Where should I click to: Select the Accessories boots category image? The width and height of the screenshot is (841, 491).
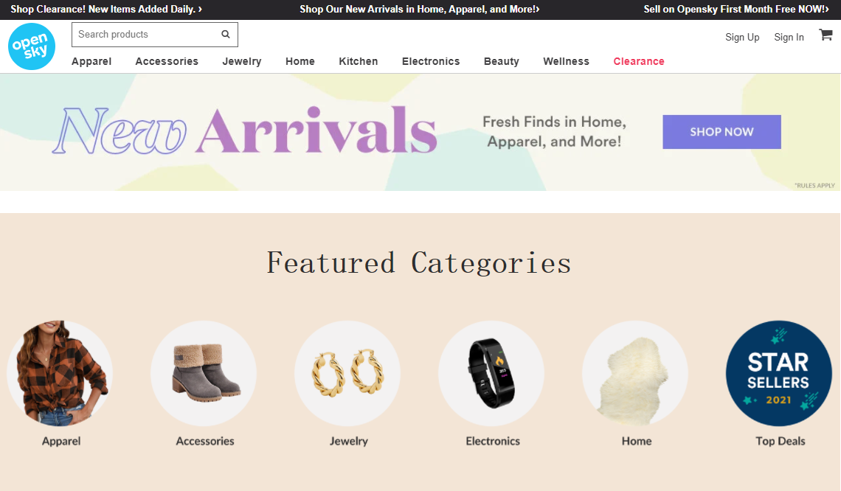point(204,373)
